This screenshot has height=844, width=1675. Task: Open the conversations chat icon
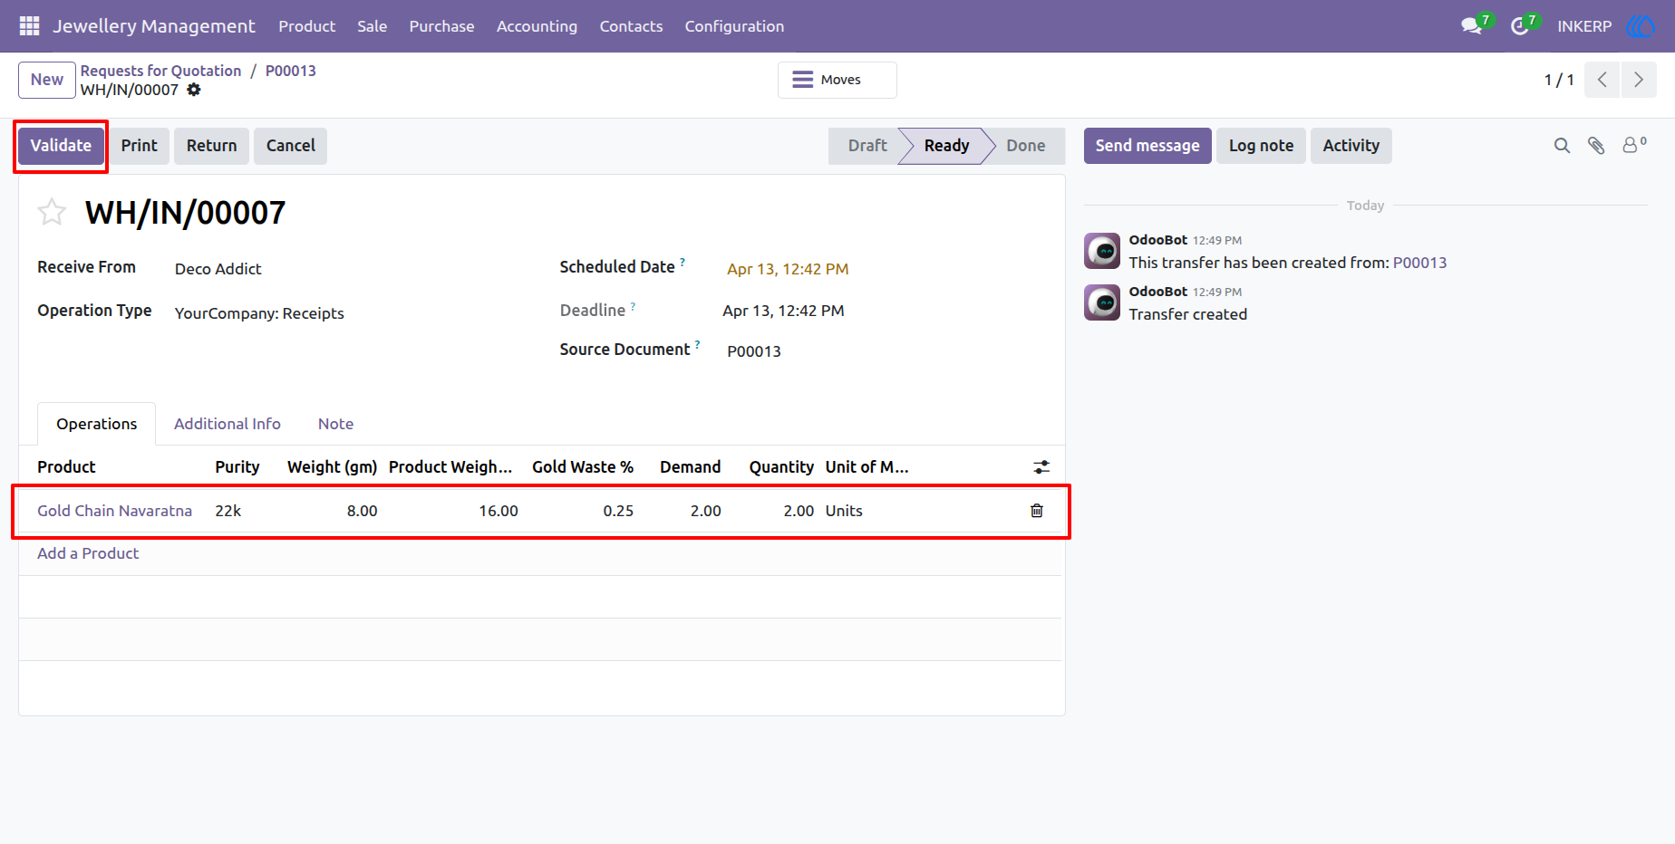pos(1471,26)
